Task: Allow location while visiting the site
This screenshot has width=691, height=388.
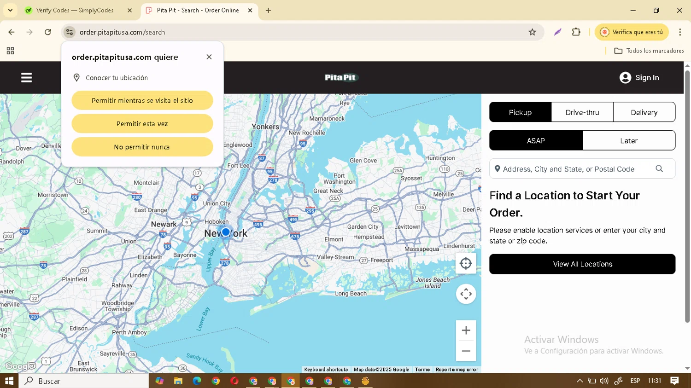Action: point(142,100)
